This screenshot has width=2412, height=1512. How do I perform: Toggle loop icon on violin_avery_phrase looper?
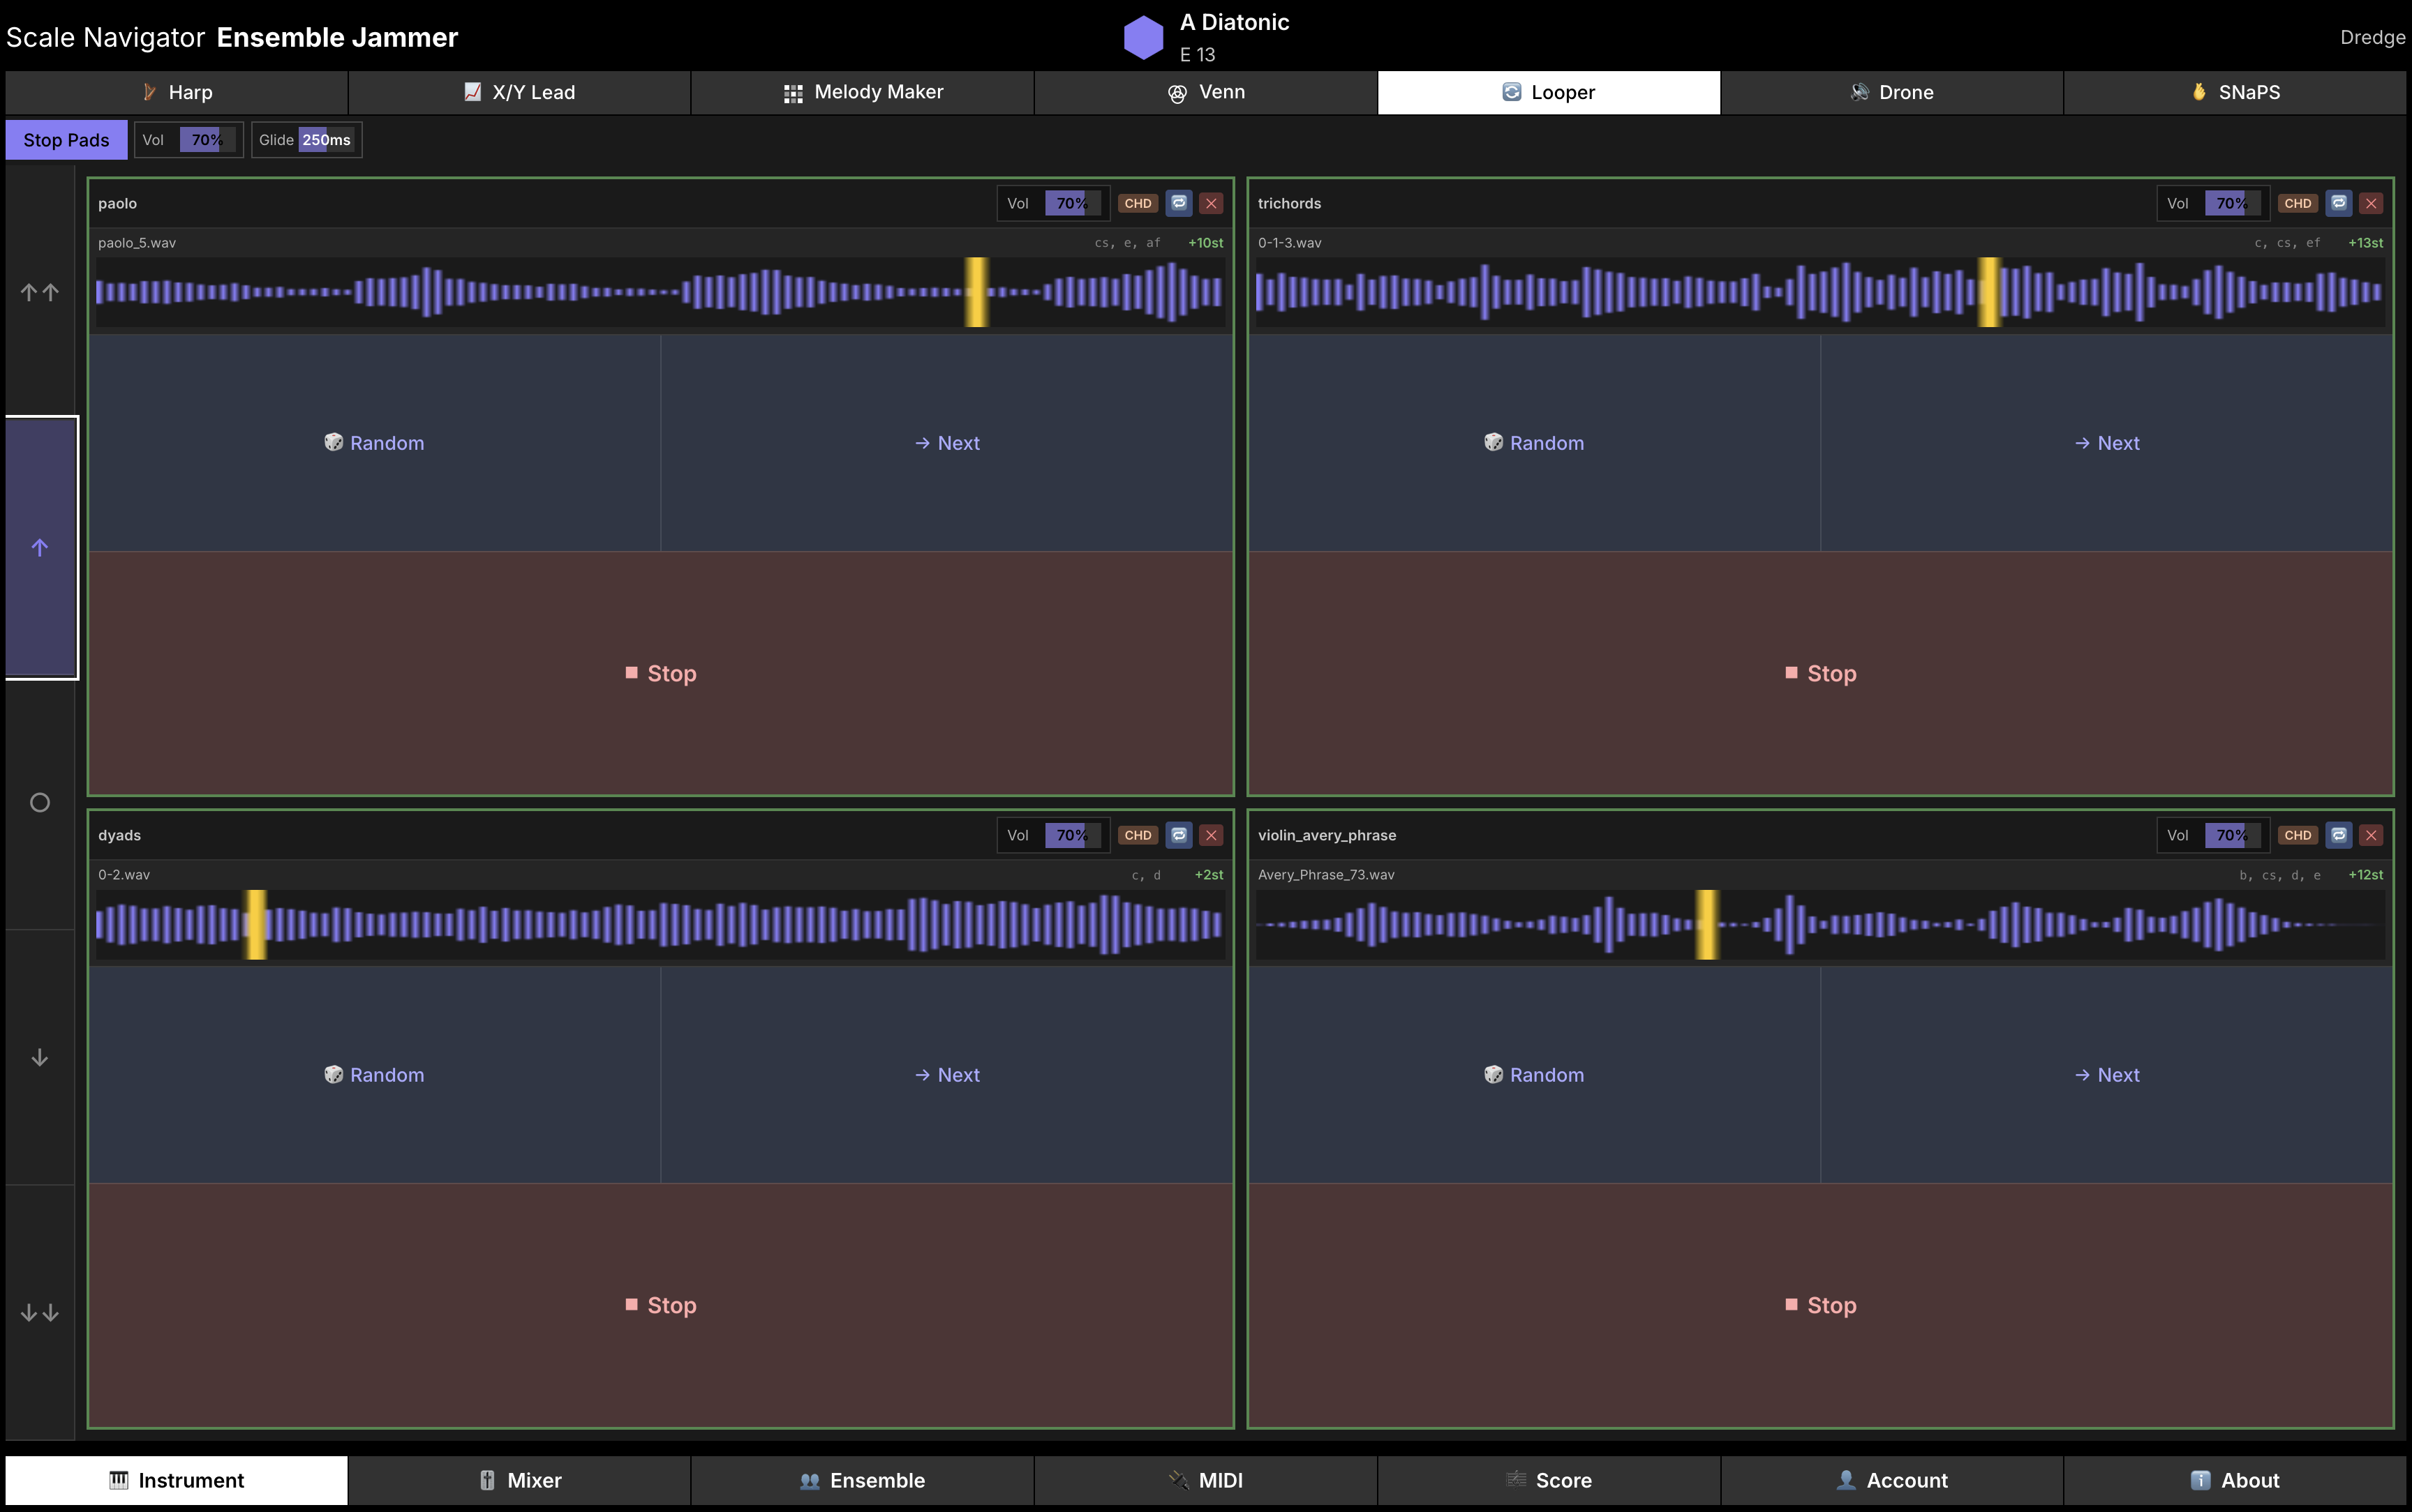[x=2338, y=835]
